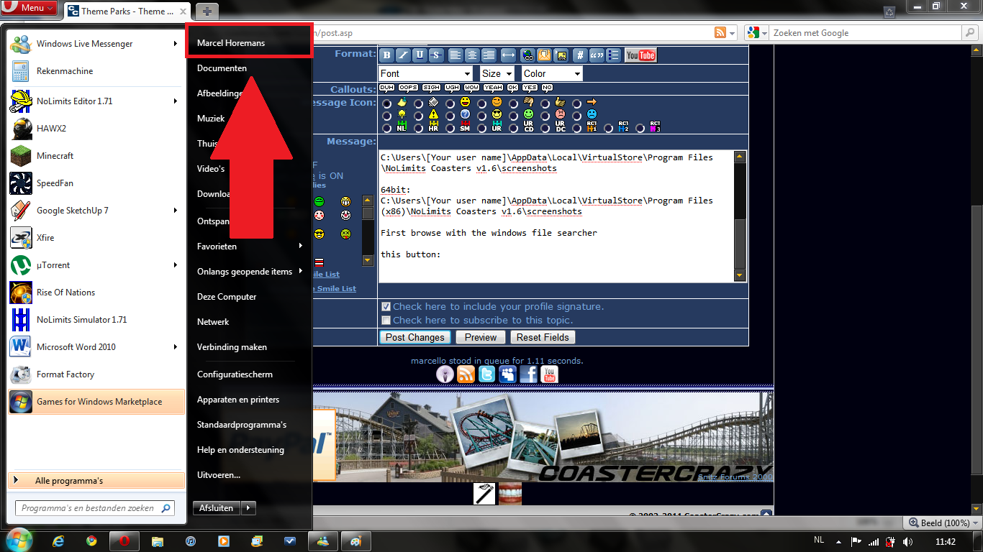Viewport: 983px width, 552px height.
Task: Select the HR message icon radio button
Action: pyautogui.click(x=419, y=128)
